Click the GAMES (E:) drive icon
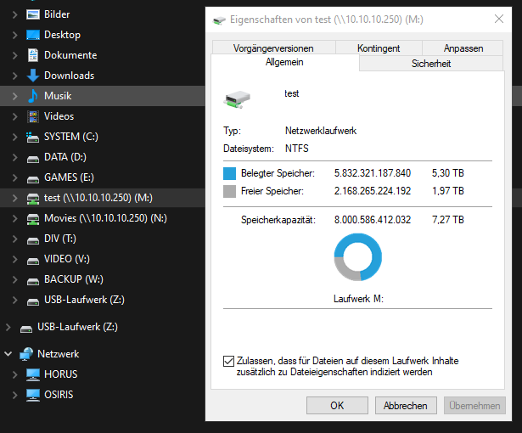 33,180
